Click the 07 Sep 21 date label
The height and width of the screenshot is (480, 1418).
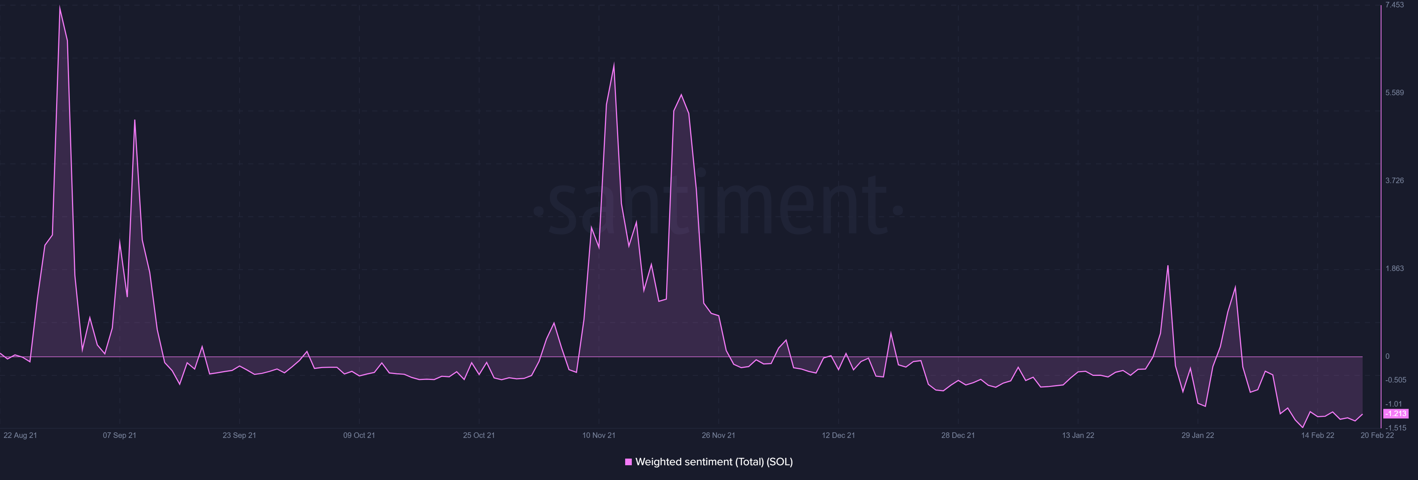pyautogui.click(x=119, y=435)
